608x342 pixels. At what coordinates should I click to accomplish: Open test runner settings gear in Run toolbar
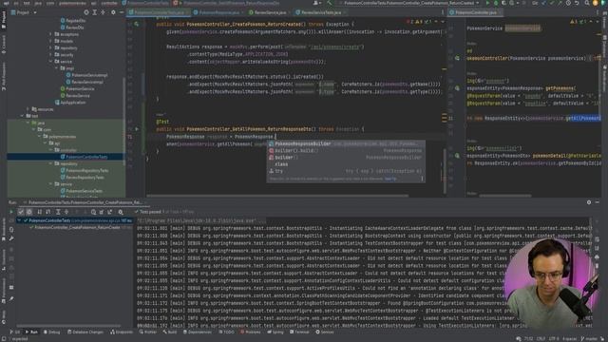(121, 212)
